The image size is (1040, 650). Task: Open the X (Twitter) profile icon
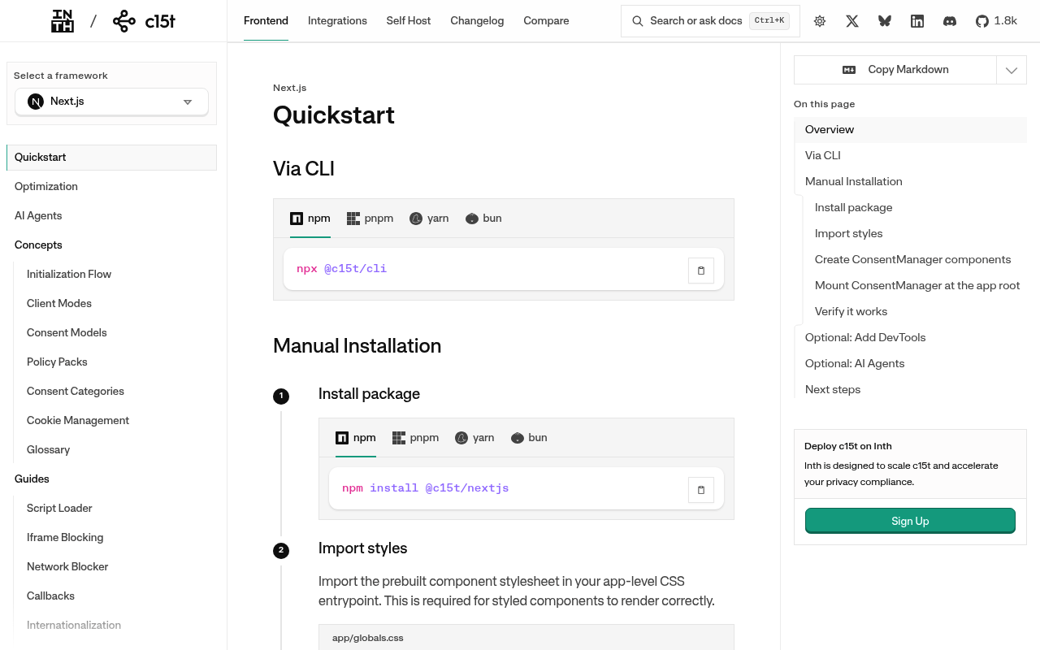852,21
